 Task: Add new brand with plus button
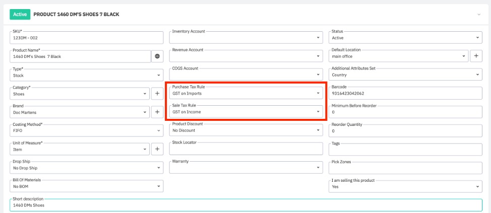157,112
